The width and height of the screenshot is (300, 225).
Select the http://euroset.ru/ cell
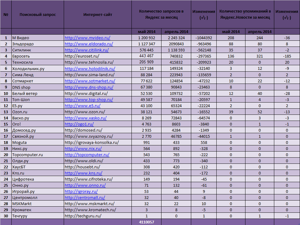click(x=98, y=56)
